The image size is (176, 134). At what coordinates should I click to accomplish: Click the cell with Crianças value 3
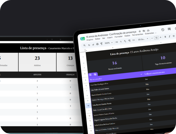[x=70, y=106]
